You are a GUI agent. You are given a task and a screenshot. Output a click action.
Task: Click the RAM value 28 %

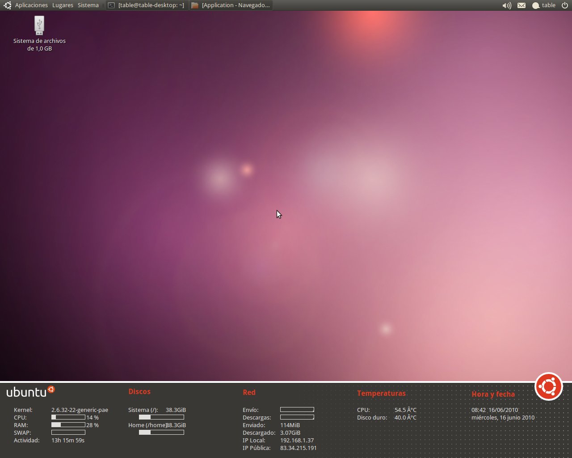[x=93, y=425]
